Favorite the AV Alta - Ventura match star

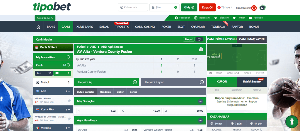[69, 100]
